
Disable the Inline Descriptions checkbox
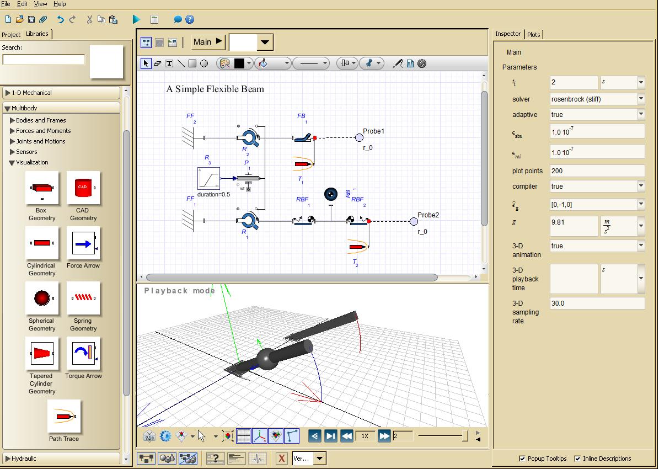pyautogui.click(x=577, y=459)
